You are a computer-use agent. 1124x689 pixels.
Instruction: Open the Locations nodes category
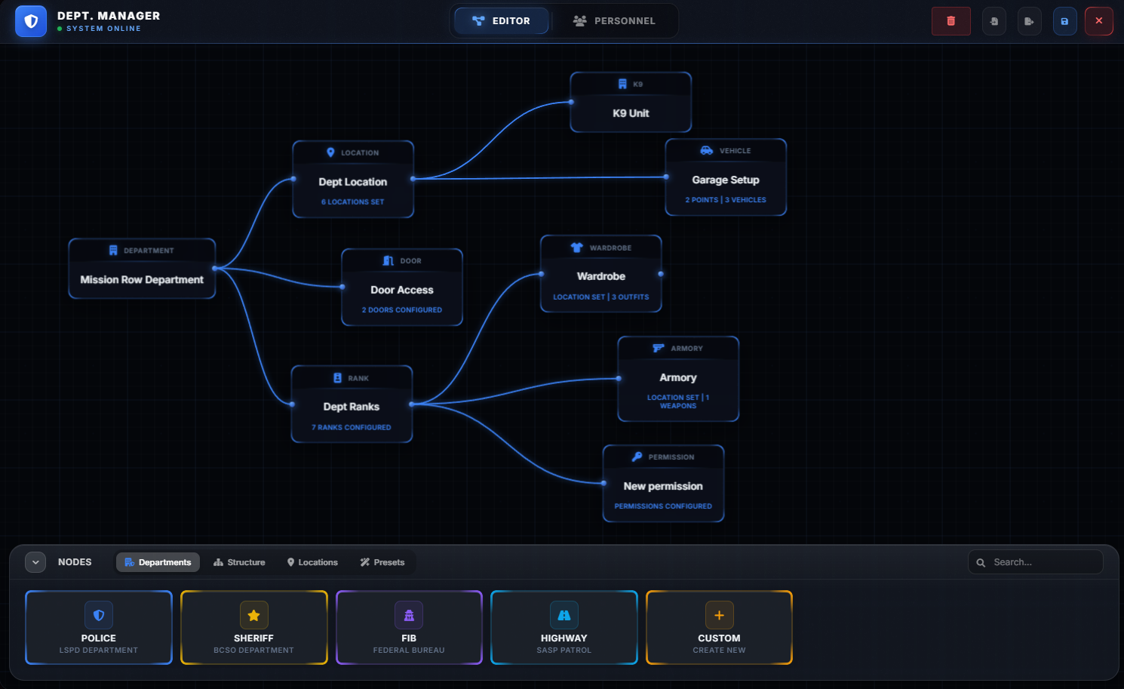[x=312, y=562]
